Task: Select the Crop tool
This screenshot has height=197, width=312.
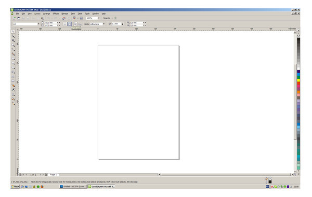Action: point(13,40)
